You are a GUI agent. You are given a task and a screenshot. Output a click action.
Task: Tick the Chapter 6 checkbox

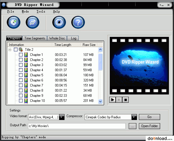click(x=21, y=80)
